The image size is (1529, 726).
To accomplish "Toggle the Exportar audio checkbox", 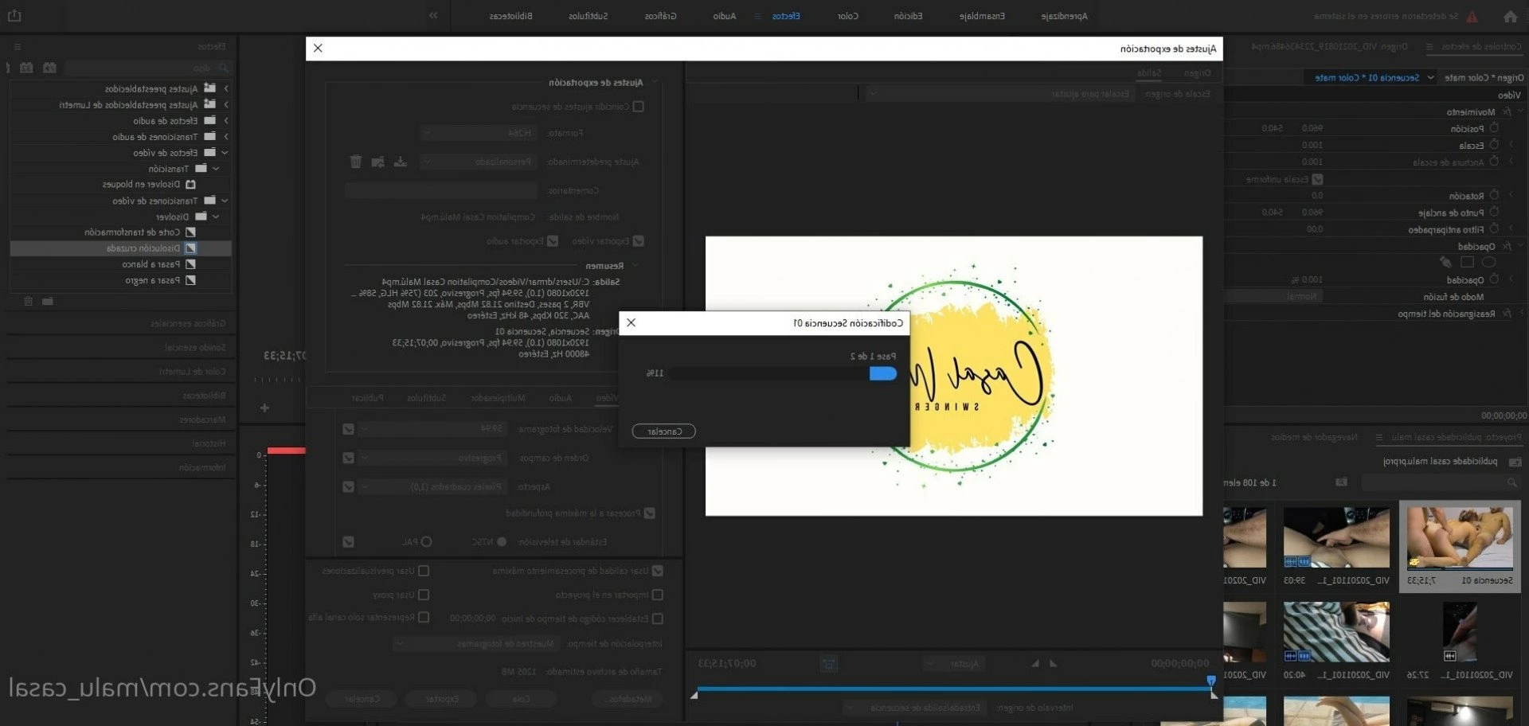I will [x=553, y=240].
